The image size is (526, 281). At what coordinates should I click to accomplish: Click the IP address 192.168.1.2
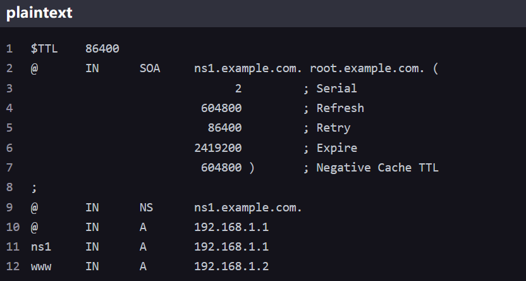pyautogui.click(x=231, y=266)
